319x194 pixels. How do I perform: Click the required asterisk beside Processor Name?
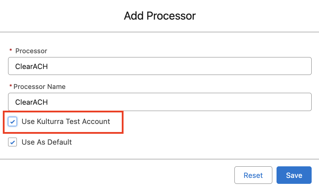tap(11, 86)
